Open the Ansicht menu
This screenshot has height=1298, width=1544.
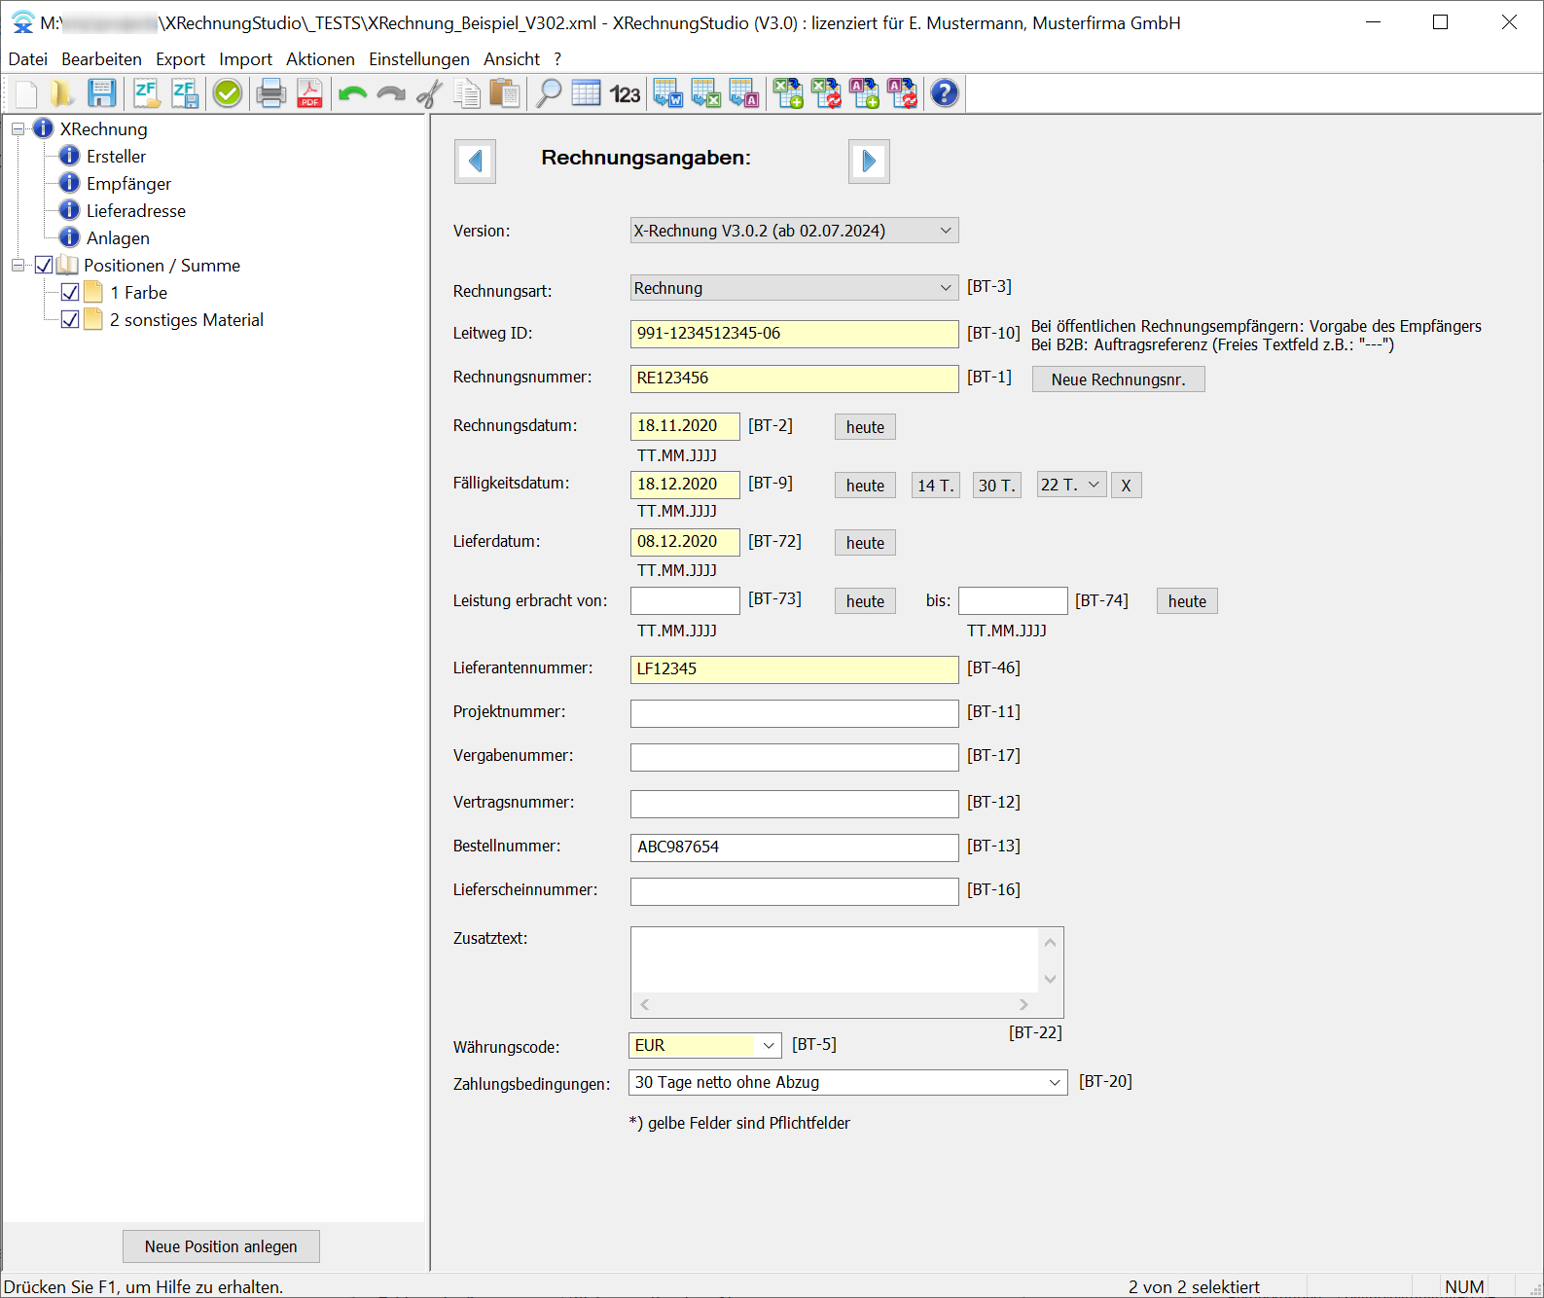pyautogui.click(x=512, y=59)
